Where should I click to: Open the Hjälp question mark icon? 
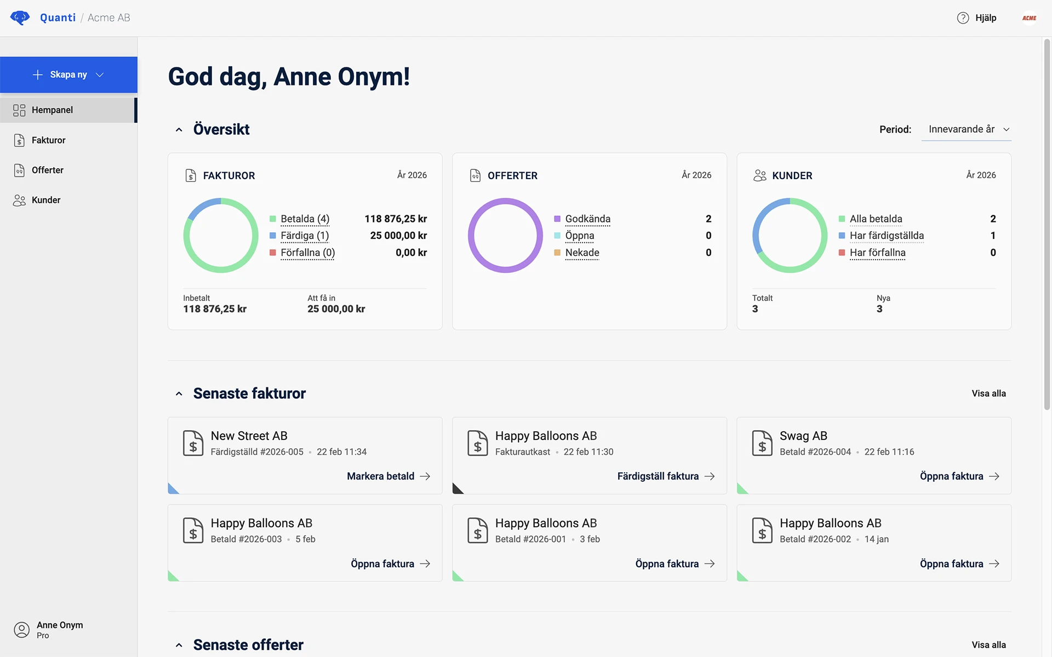tap(963, 18)
